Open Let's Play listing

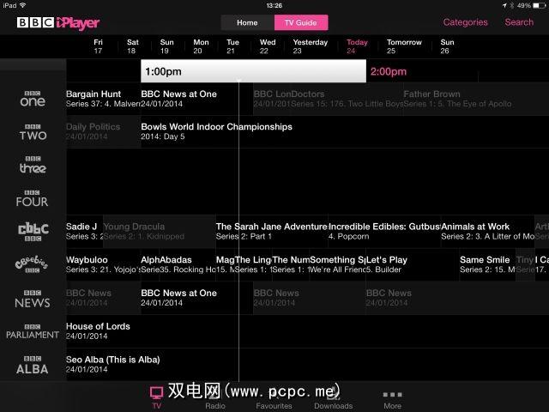click(x=412, y=264)
